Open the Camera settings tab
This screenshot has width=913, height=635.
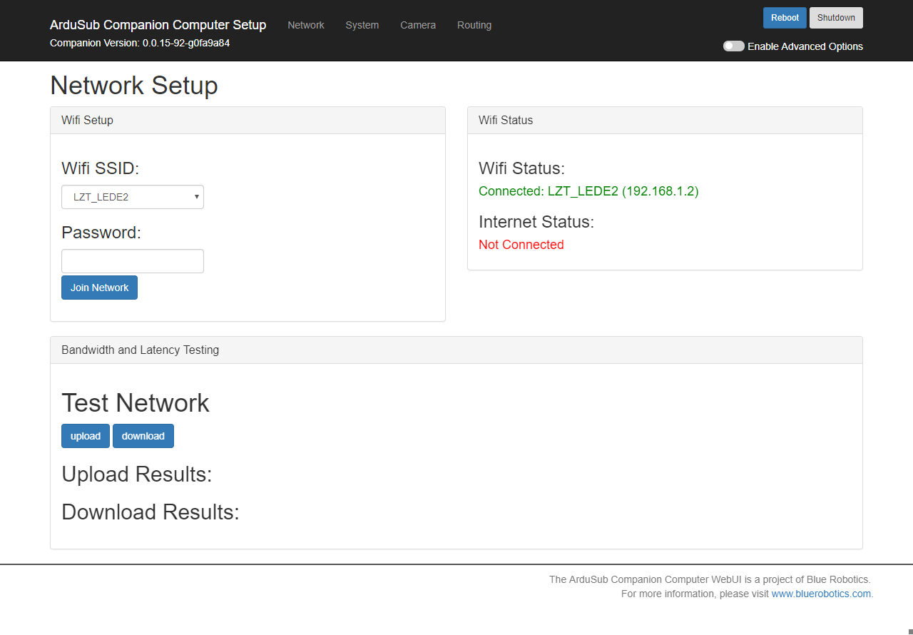(418, 25)
